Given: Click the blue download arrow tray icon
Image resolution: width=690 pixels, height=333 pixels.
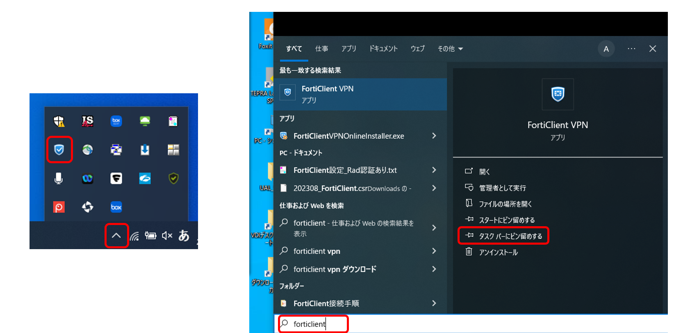Looking at the screenshot, I should [x=145, y=150].
